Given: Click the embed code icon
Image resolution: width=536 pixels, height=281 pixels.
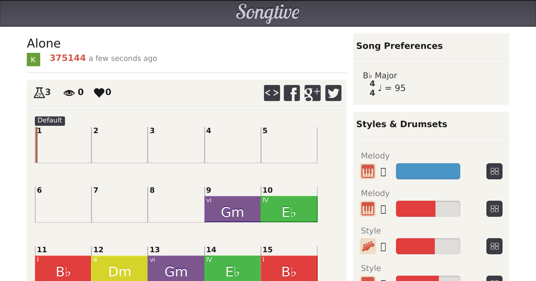Looking at the screenshot, I should click(x=272, y=93).
